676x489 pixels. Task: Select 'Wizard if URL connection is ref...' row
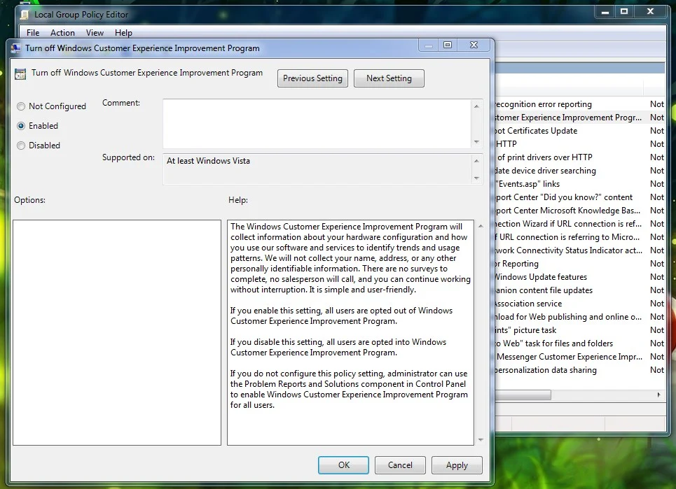[x=579, y=224]
